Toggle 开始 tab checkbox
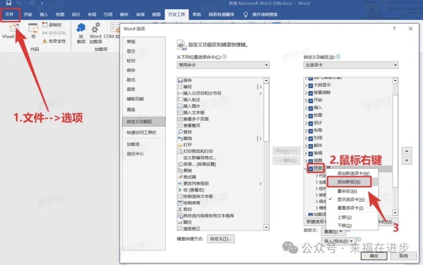This screenshot has width=423, height=265. pyautogui.click(x=311, y=100)
